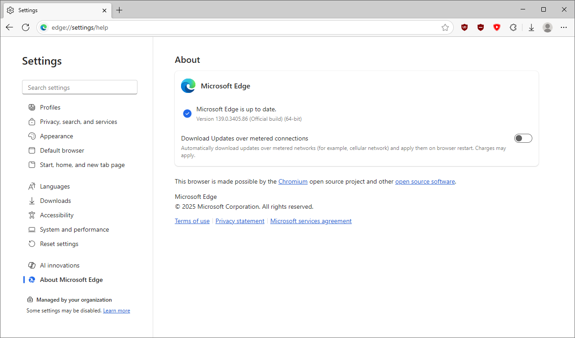Viewport: 575px width, 338px height.
Task: Close the Settings tab
Action: (x=104, y=10)
